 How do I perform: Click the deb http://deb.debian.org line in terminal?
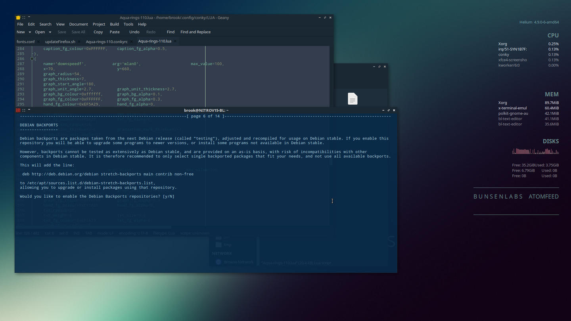[108, 174]
